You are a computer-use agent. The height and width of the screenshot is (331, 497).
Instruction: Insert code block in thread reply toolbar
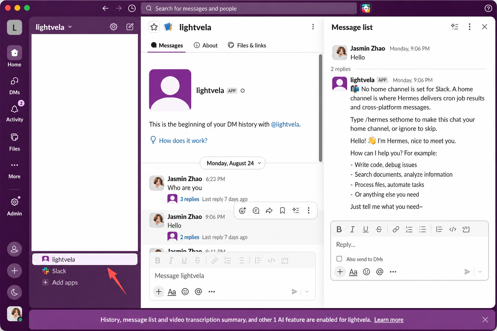click(x=466, y=229)
